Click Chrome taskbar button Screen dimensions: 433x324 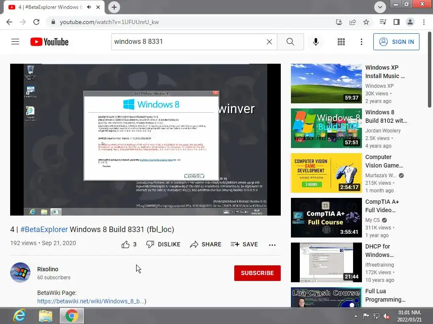(72, 316)
